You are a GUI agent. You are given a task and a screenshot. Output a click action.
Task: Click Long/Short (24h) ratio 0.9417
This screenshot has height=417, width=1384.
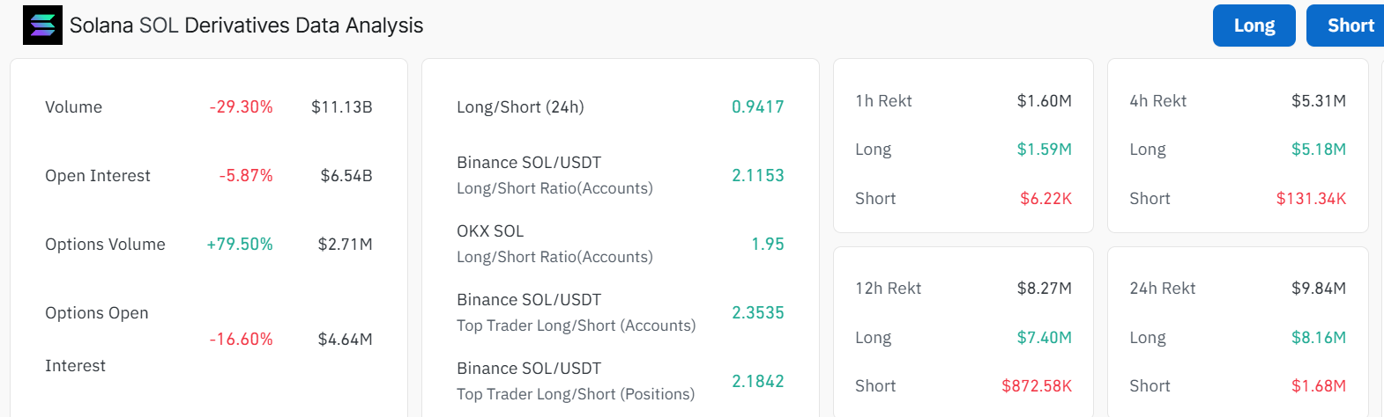pyautogui.click(x=757, y=107)
